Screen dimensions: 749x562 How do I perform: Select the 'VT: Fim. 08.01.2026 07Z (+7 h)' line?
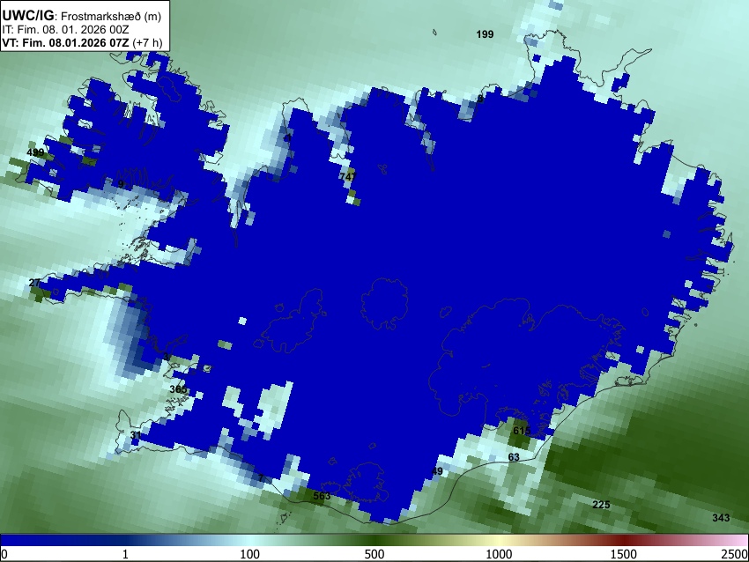[x=82, y=42]
